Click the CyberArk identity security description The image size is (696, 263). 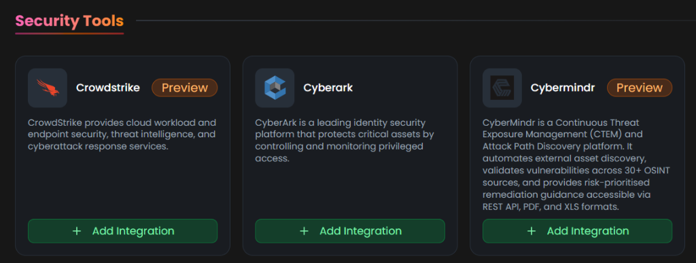point(345,140)
